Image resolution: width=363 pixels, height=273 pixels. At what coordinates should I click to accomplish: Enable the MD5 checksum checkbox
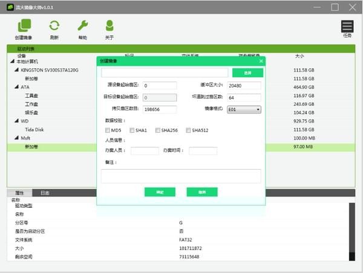(108, 130)
